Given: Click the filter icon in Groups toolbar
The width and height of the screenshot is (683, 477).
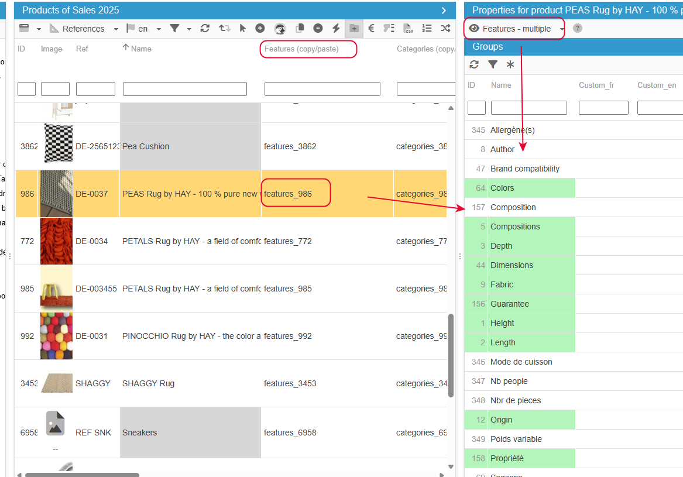Looking at the screenshot, I should (x=493, y=64).
